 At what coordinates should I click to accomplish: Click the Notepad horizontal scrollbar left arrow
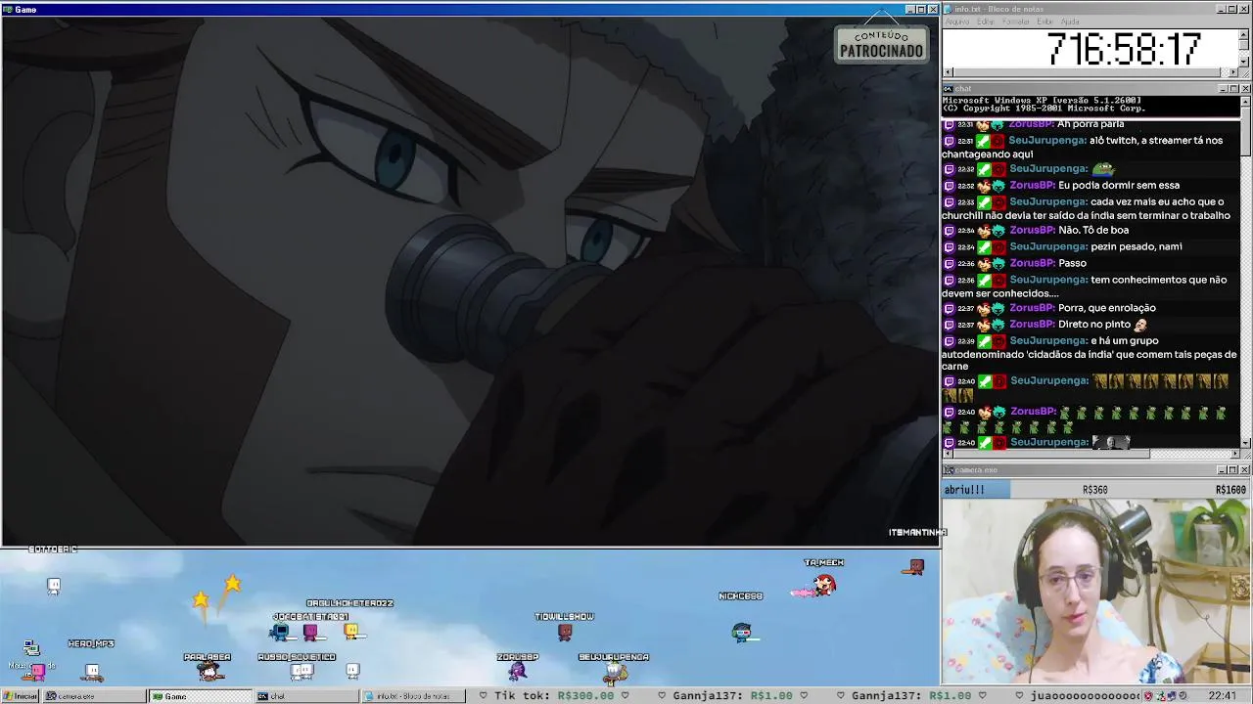[948, 72]
